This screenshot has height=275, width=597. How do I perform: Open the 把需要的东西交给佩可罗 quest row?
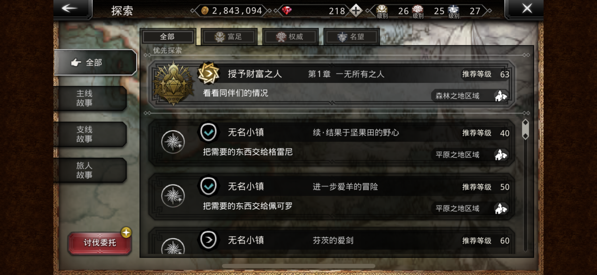(331, 197)
